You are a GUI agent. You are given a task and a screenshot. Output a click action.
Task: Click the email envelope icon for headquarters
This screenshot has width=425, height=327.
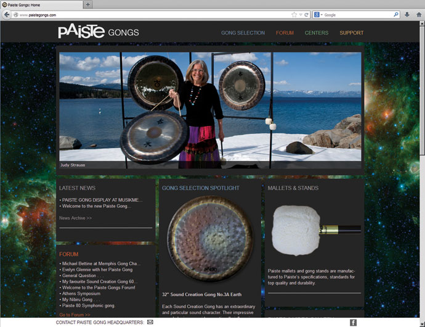point(150,322)
